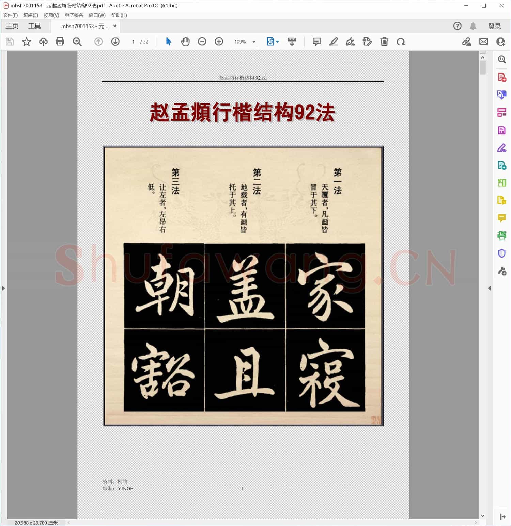Close the mbsh7001153 document tab
Image resolution: width=511 pixels, height=526 pixels.
pyautogui.click(x=115, y=26)
